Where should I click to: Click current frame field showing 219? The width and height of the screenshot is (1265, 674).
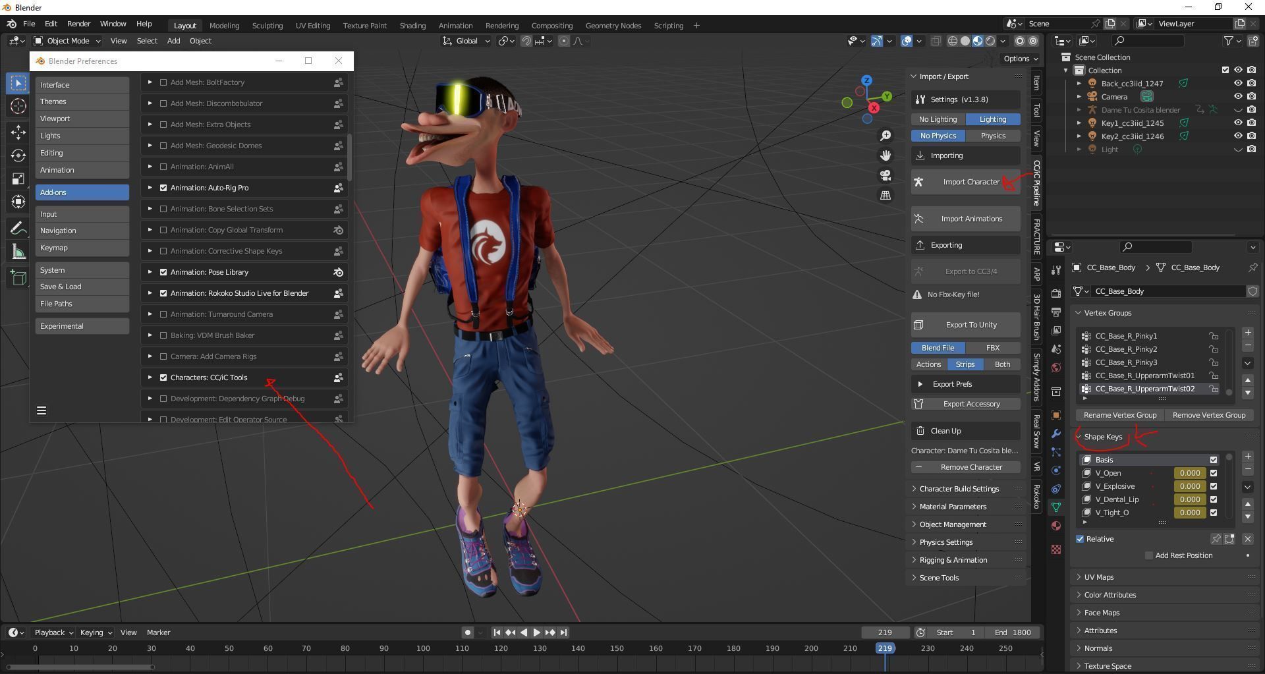[x=885, y=632]
